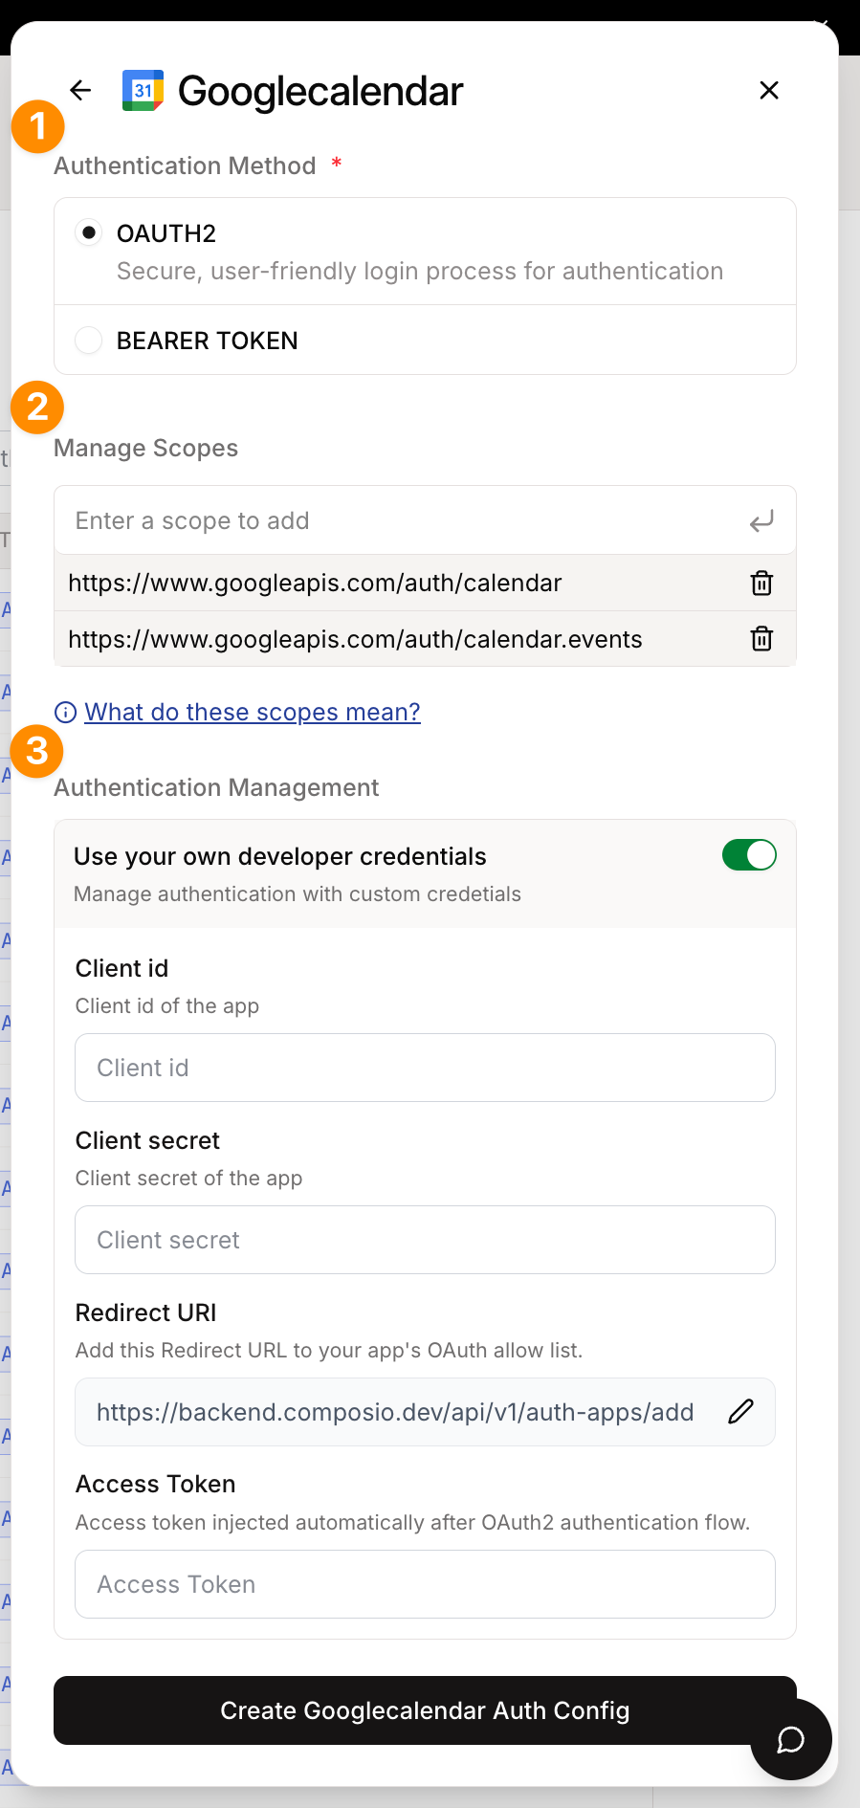Close the Googlecalendar dialog
This screenshot has width=860, height=1808.
(x=768, y=91)
